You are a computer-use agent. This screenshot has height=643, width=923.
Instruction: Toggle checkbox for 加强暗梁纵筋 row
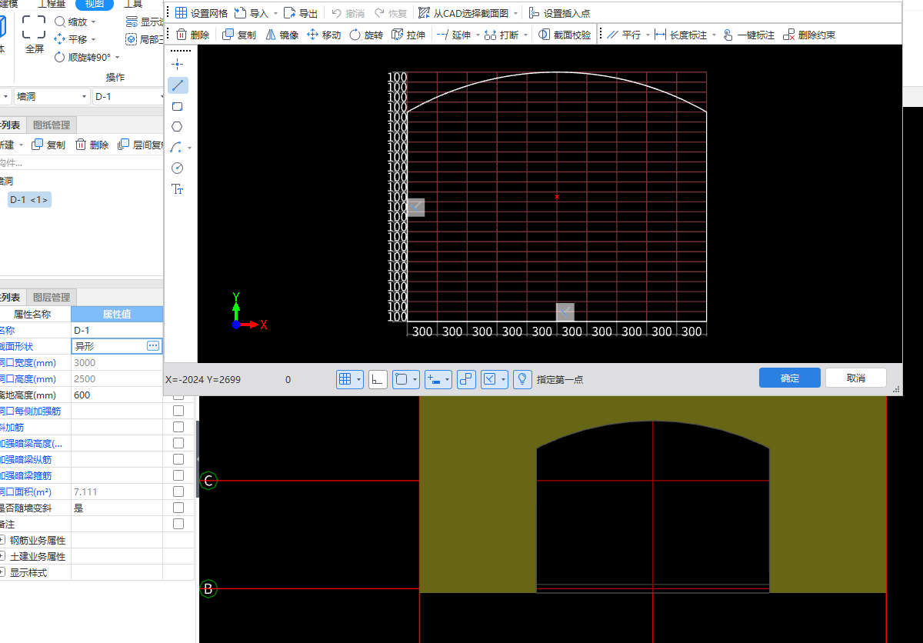(178, 459)
